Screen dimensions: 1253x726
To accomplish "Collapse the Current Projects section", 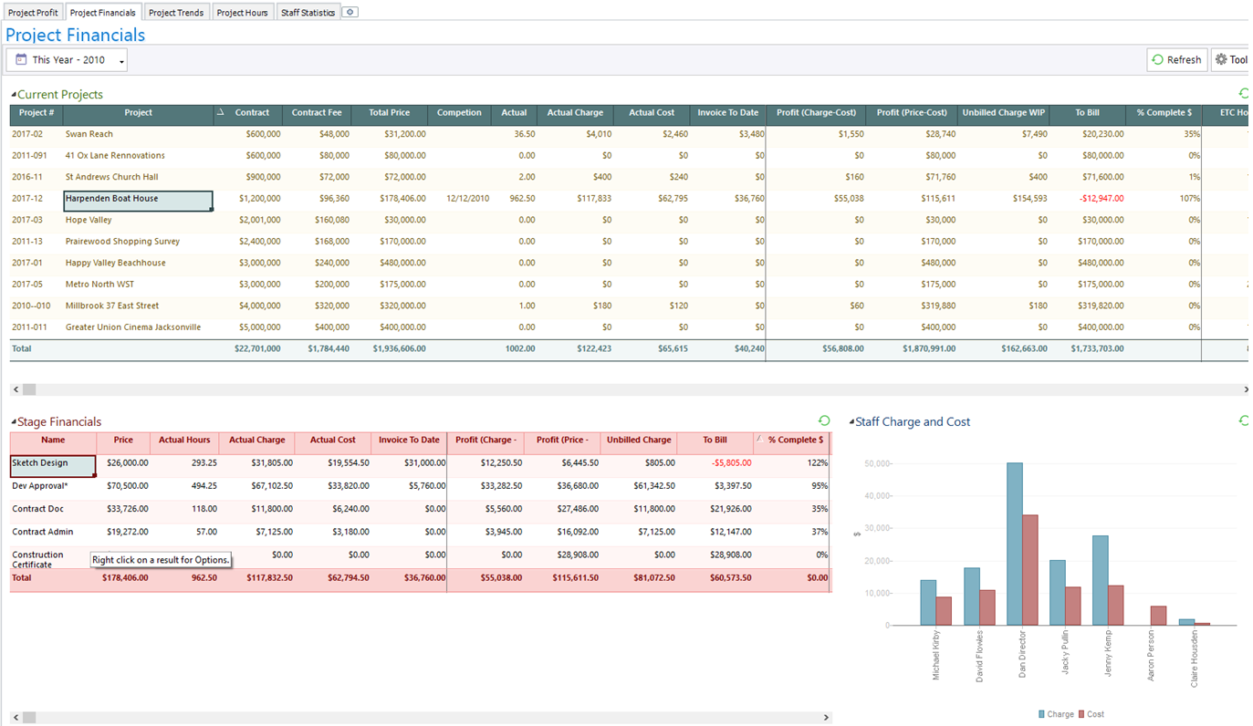I will pyautogui.click(x=15, y=93).
